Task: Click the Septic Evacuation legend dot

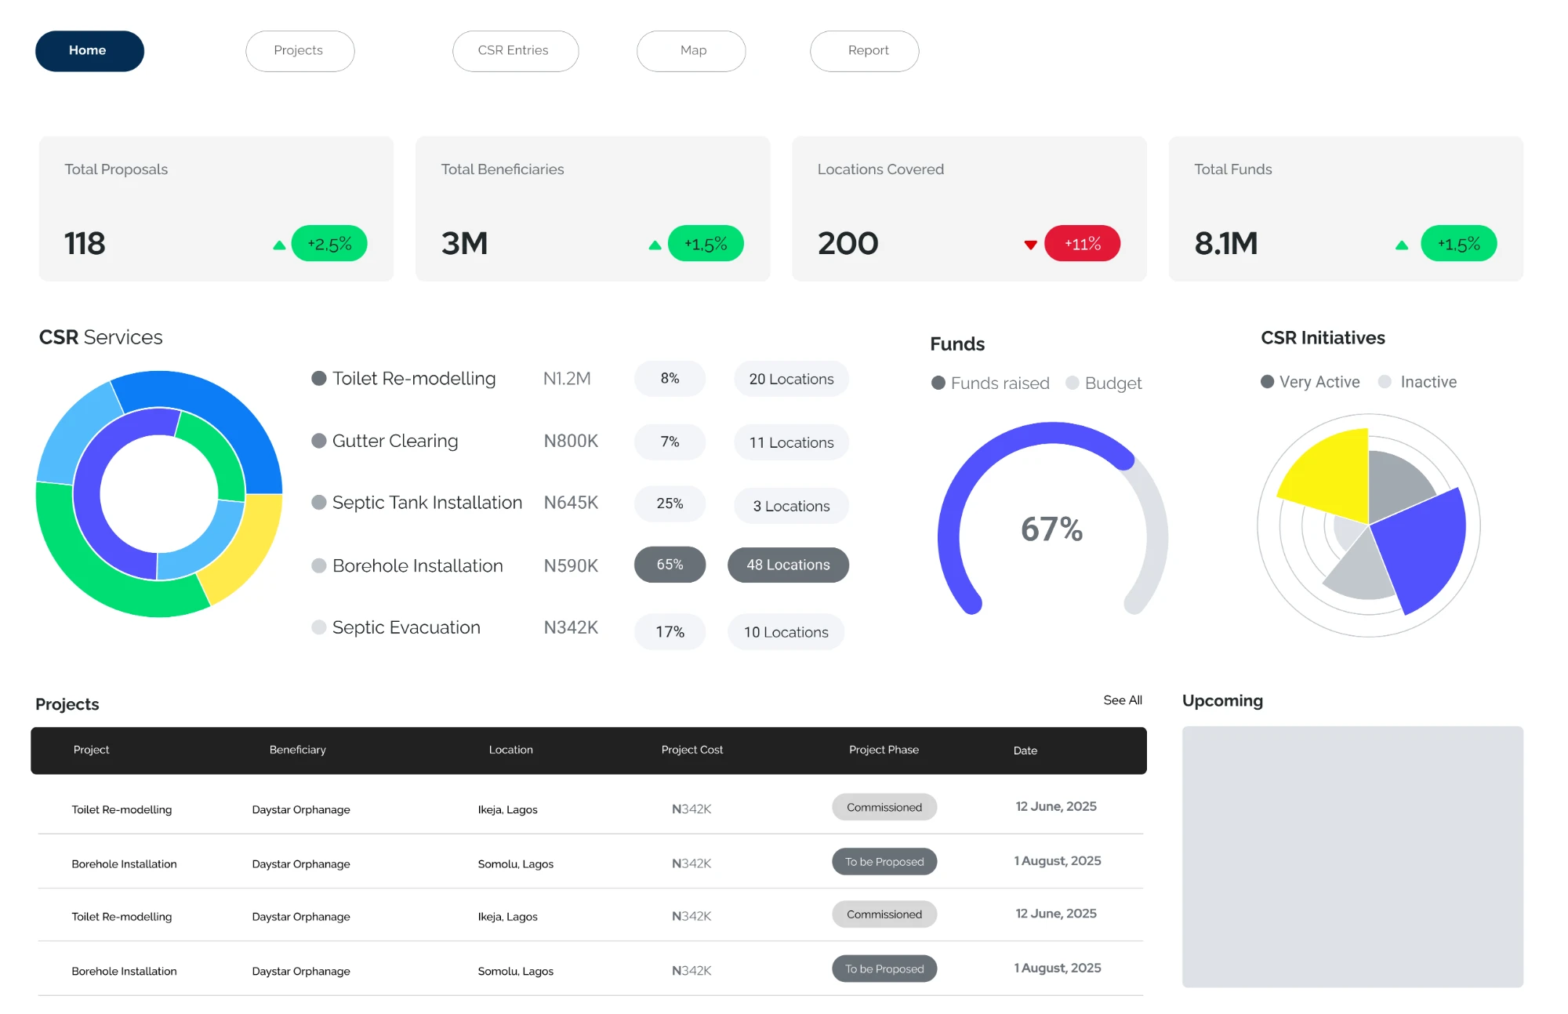Action: [x=319, y=627]
